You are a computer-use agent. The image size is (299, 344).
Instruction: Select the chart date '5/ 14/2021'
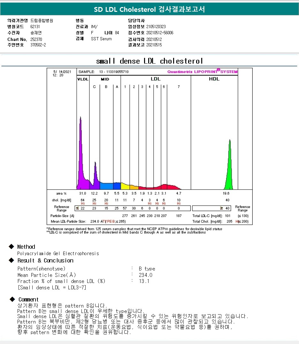[62, 72]
